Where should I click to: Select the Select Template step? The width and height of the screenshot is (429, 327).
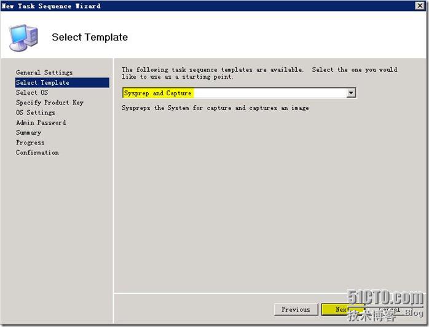click(62, 82)
